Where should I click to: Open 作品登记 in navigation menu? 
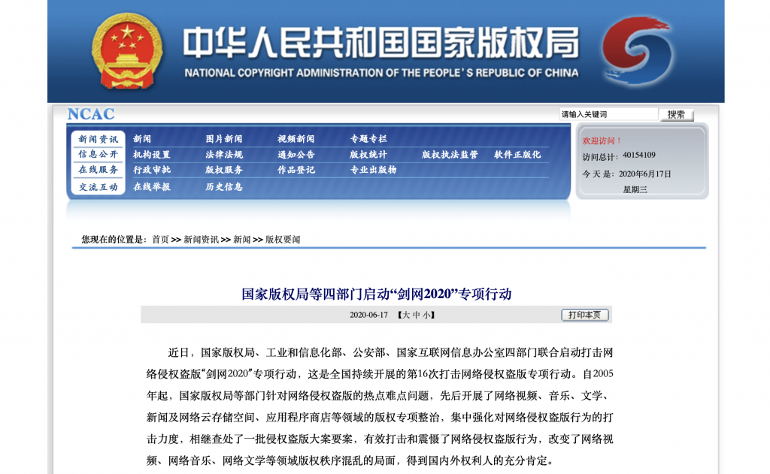point(296,171)
